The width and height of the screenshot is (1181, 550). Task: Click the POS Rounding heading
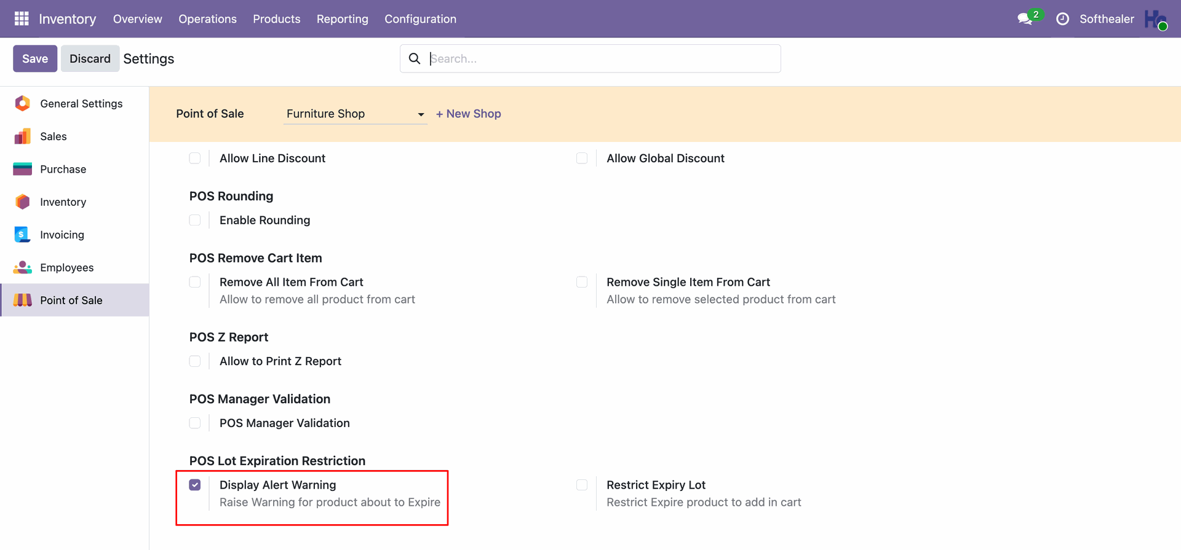coord(231,196)
